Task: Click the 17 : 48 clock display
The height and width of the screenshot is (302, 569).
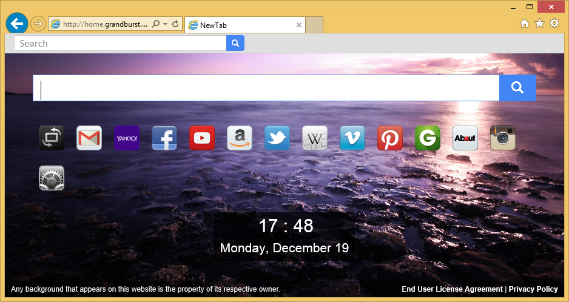Action: 286,226
